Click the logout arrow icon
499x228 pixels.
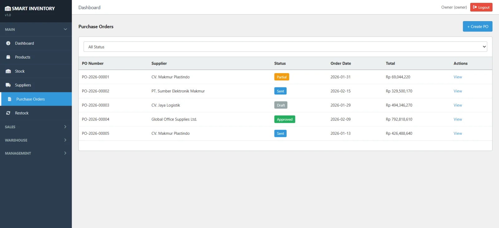[475, 7]
